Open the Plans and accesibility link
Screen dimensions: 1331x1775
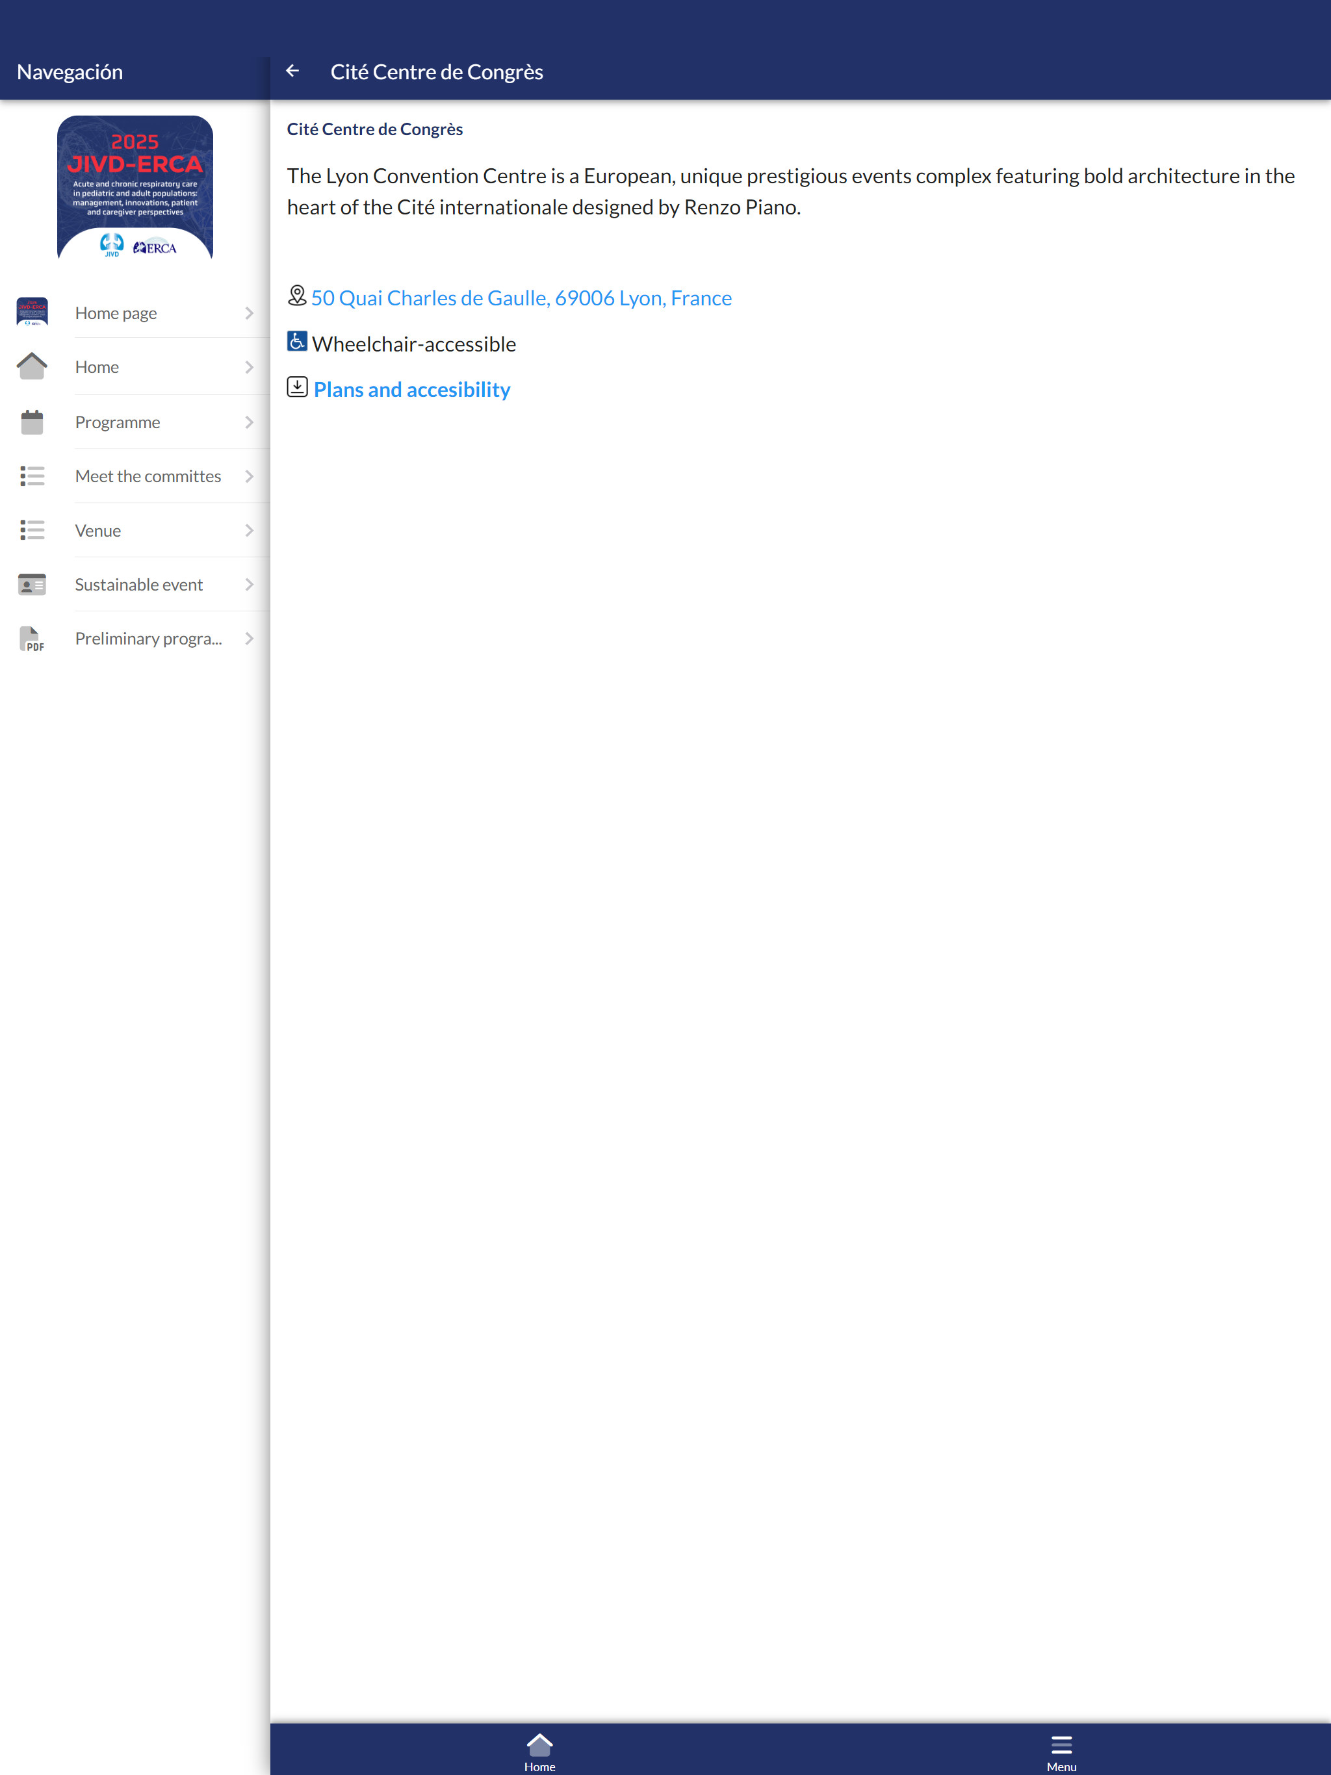[x=412, y=389]
